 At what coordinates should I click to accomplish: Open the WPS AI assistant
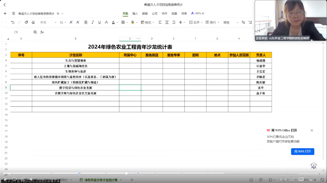point(198,13)
